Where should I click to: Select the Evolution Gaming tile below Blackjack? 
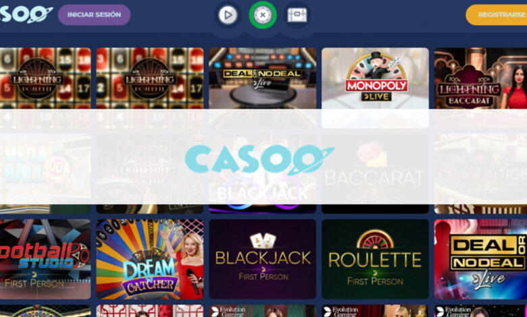[263, 311]
